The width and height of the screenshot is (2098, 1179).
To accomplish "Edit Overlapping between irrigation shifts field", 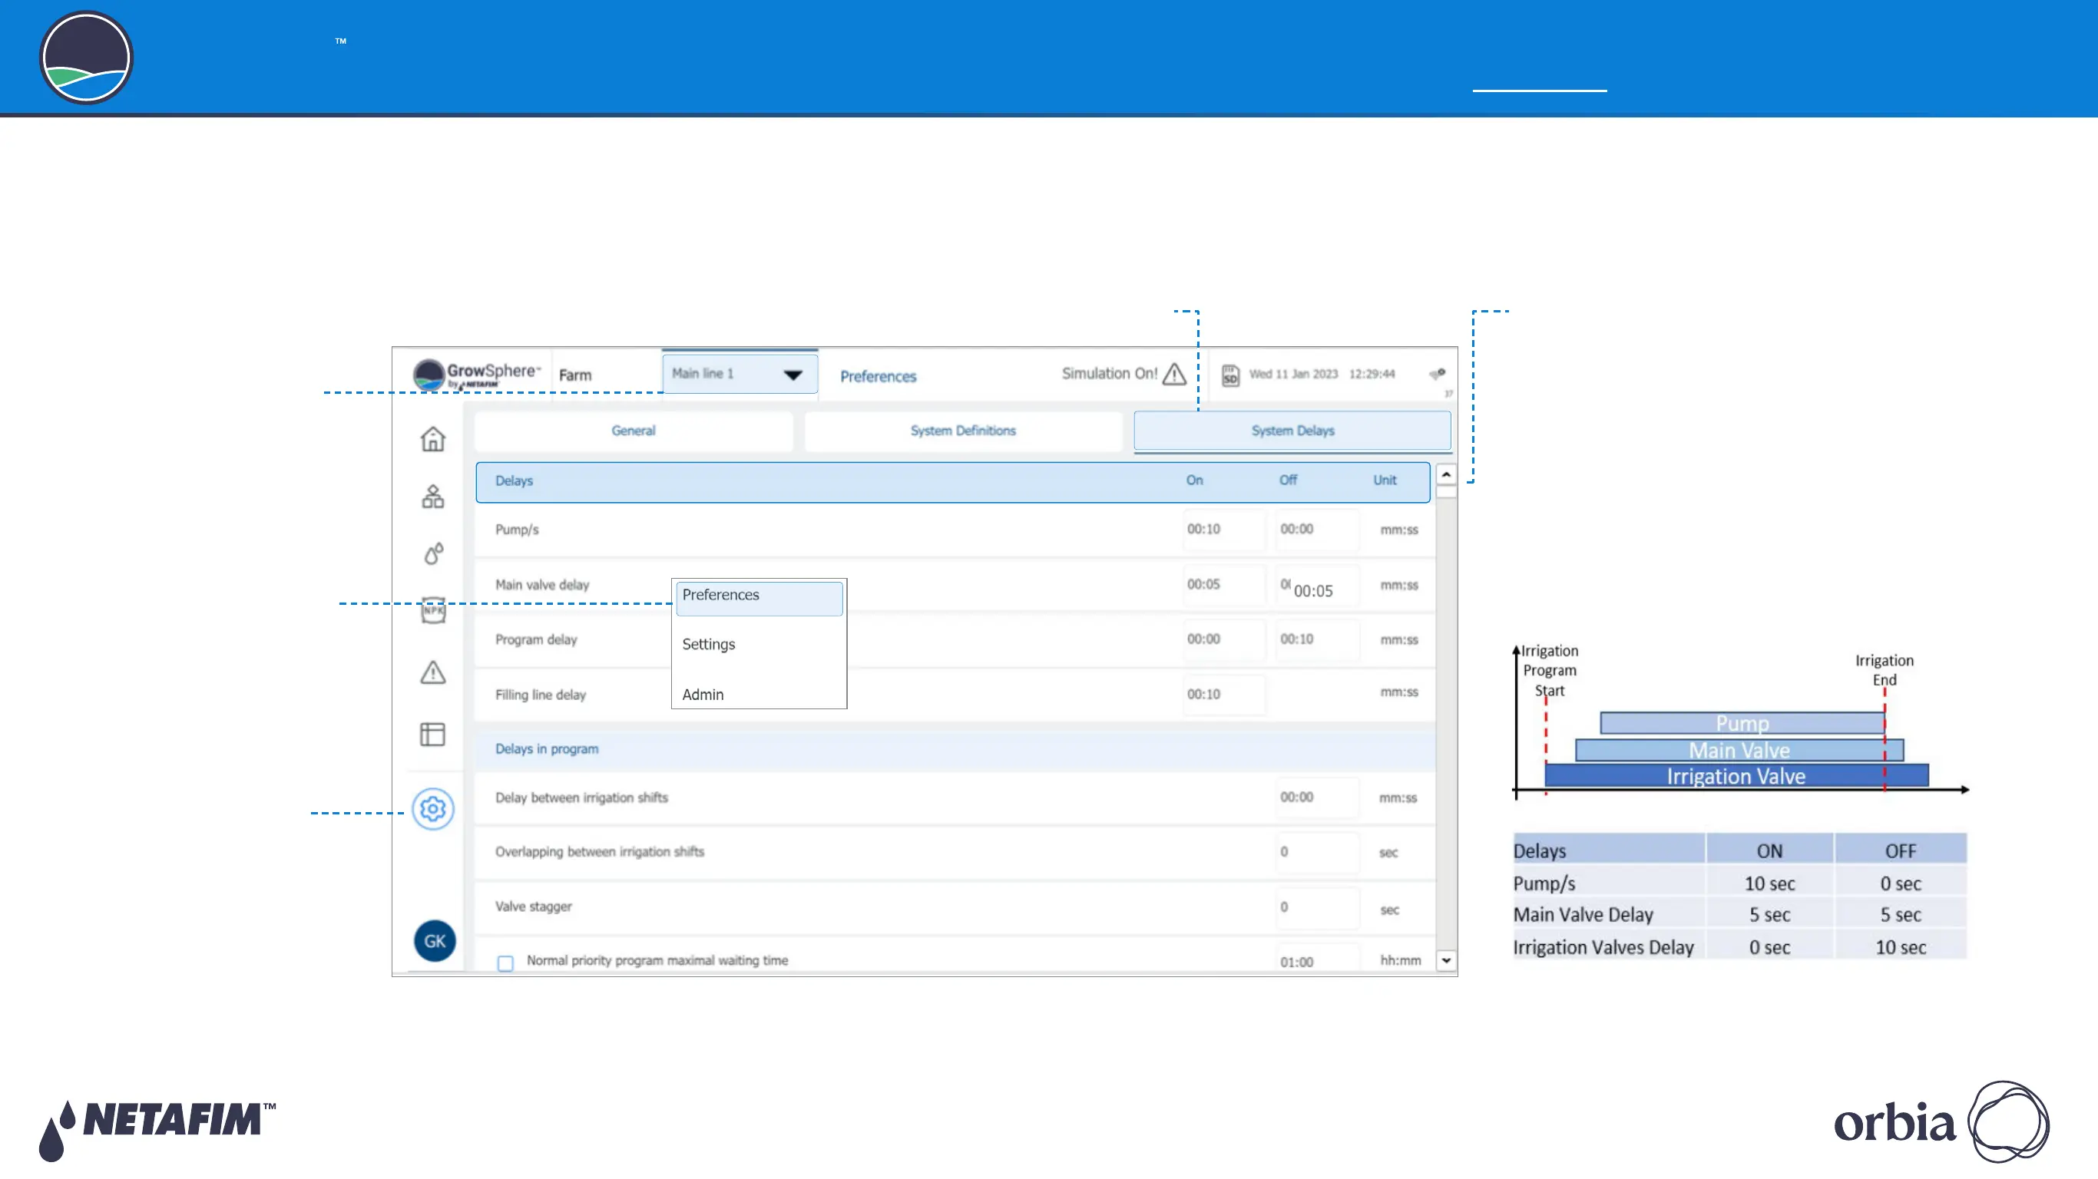I will [x=1317, y=852].
